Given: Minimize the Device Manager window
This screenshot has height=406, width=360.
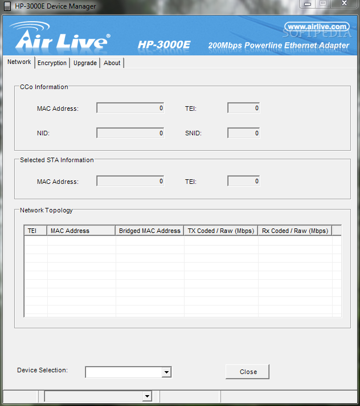Looking at the screenshot, I should click(x=308, y=3).
